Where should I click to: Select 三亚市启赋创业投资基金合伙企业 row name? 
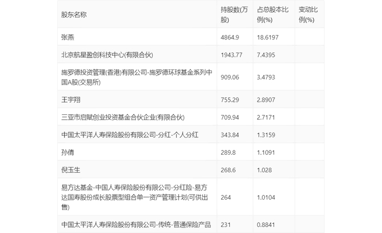(123, 117)
